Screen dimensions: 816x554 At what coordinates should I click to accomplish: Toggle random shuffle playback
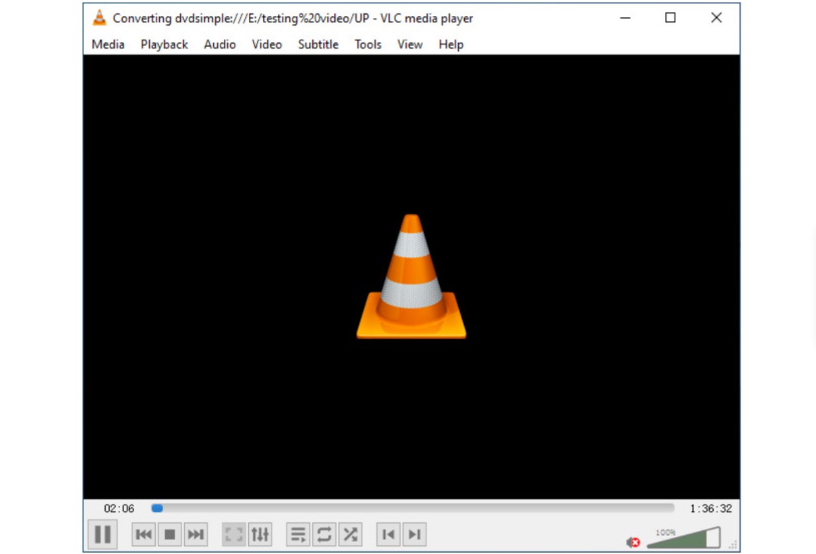[x=351, y=534]
